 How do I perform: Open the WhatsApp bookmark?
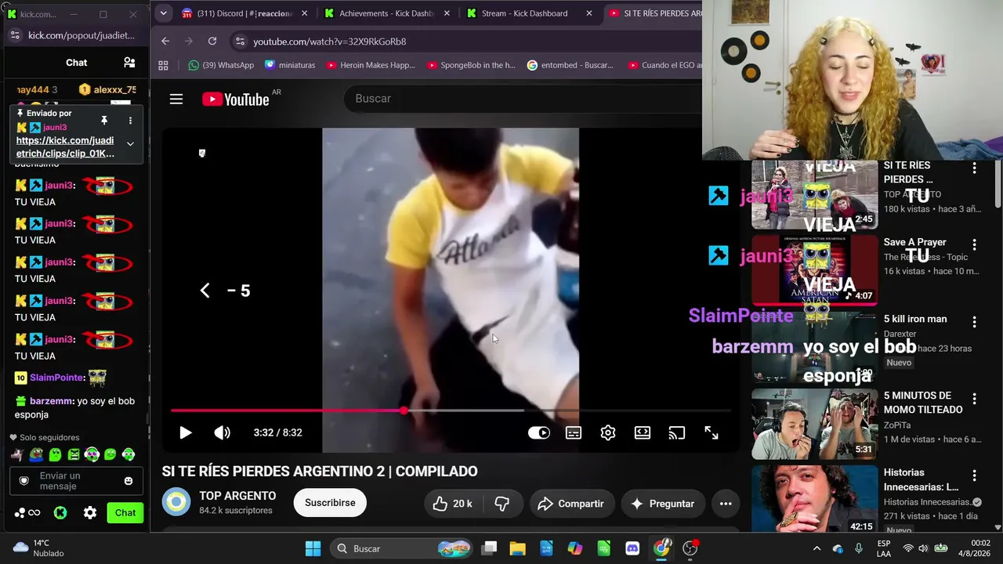coord(221,66)
